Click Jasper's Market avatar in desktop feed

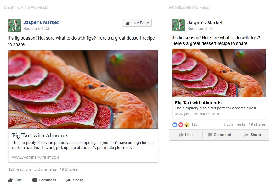coord(14,25)
